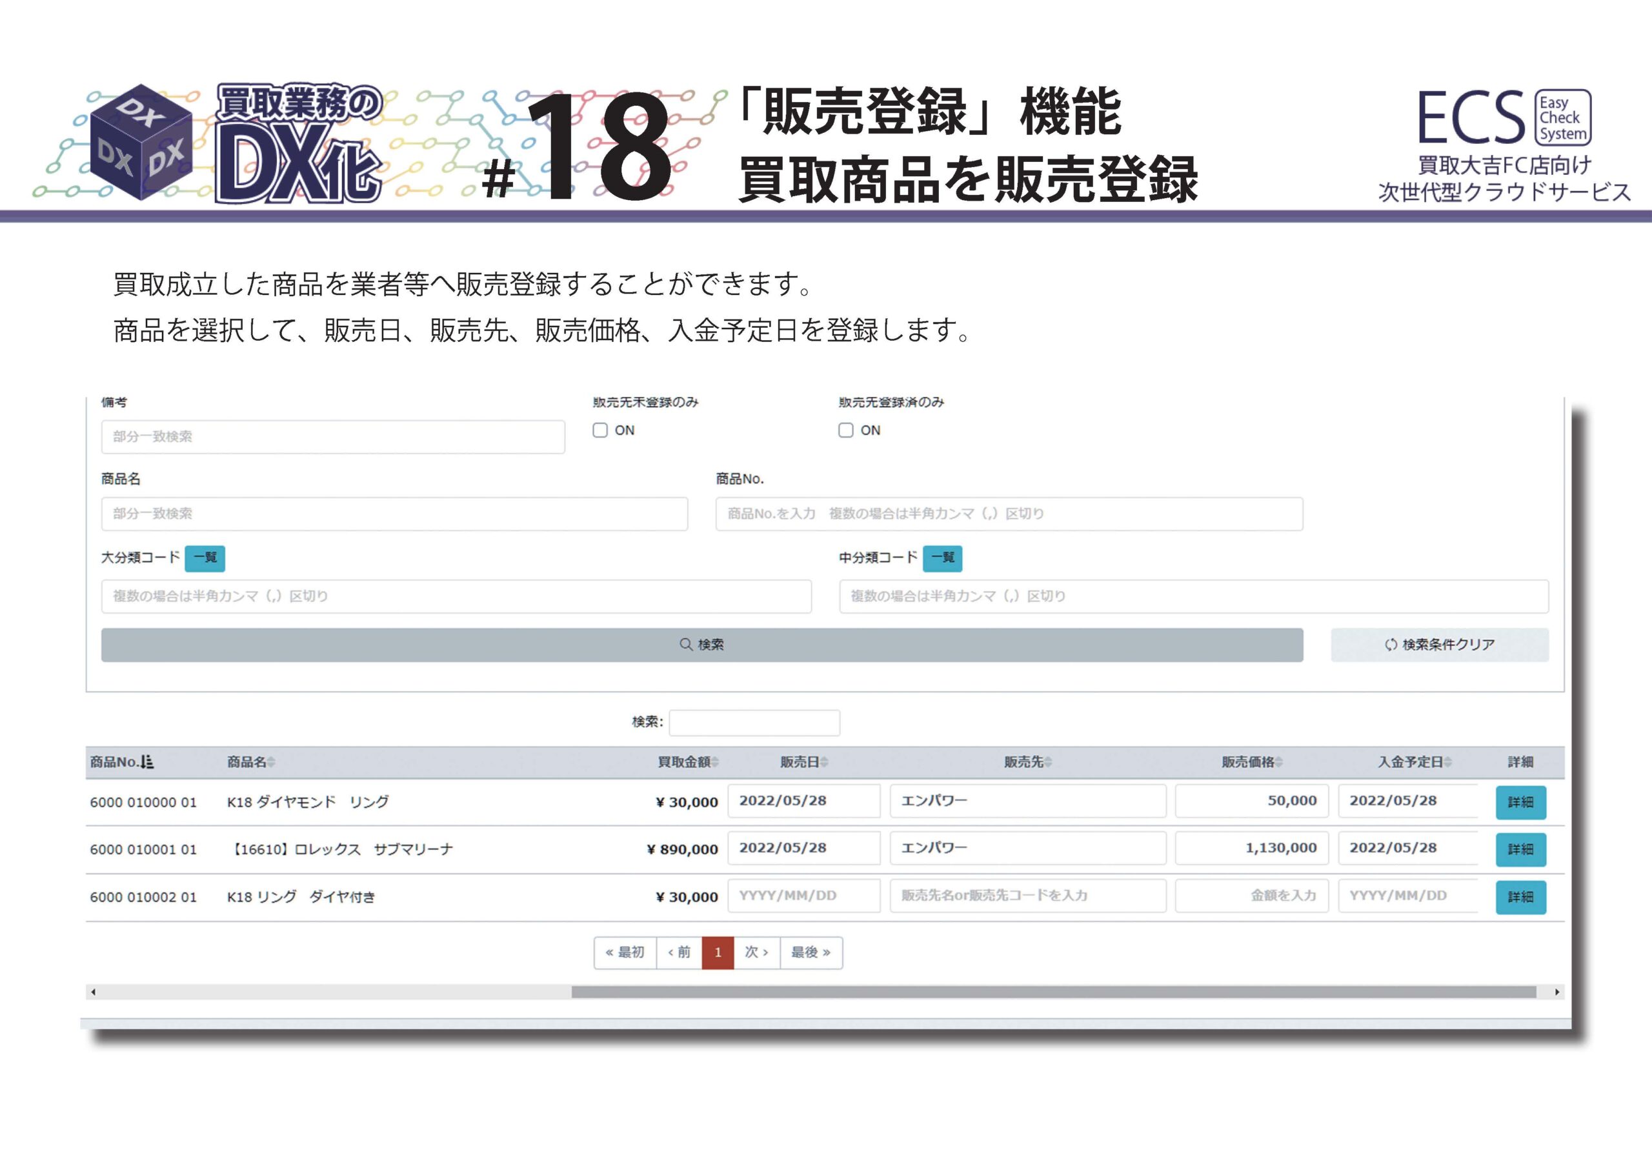
Task: Enable 販売先未登録のみ ON checkbox
Action: 600,430
